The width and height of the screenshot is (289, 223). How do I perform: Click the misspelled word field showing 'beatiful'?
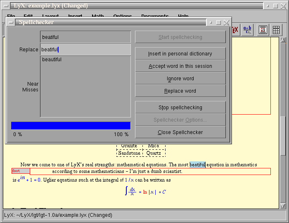click(85, 37)
